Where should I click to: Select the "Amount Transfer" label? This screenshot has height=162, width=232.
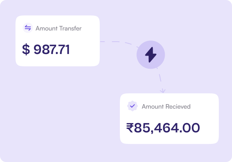coord(58,28)
